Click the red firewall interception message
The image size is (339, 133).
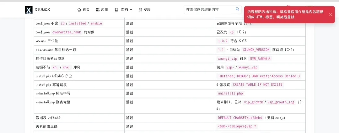coord(285,14)
